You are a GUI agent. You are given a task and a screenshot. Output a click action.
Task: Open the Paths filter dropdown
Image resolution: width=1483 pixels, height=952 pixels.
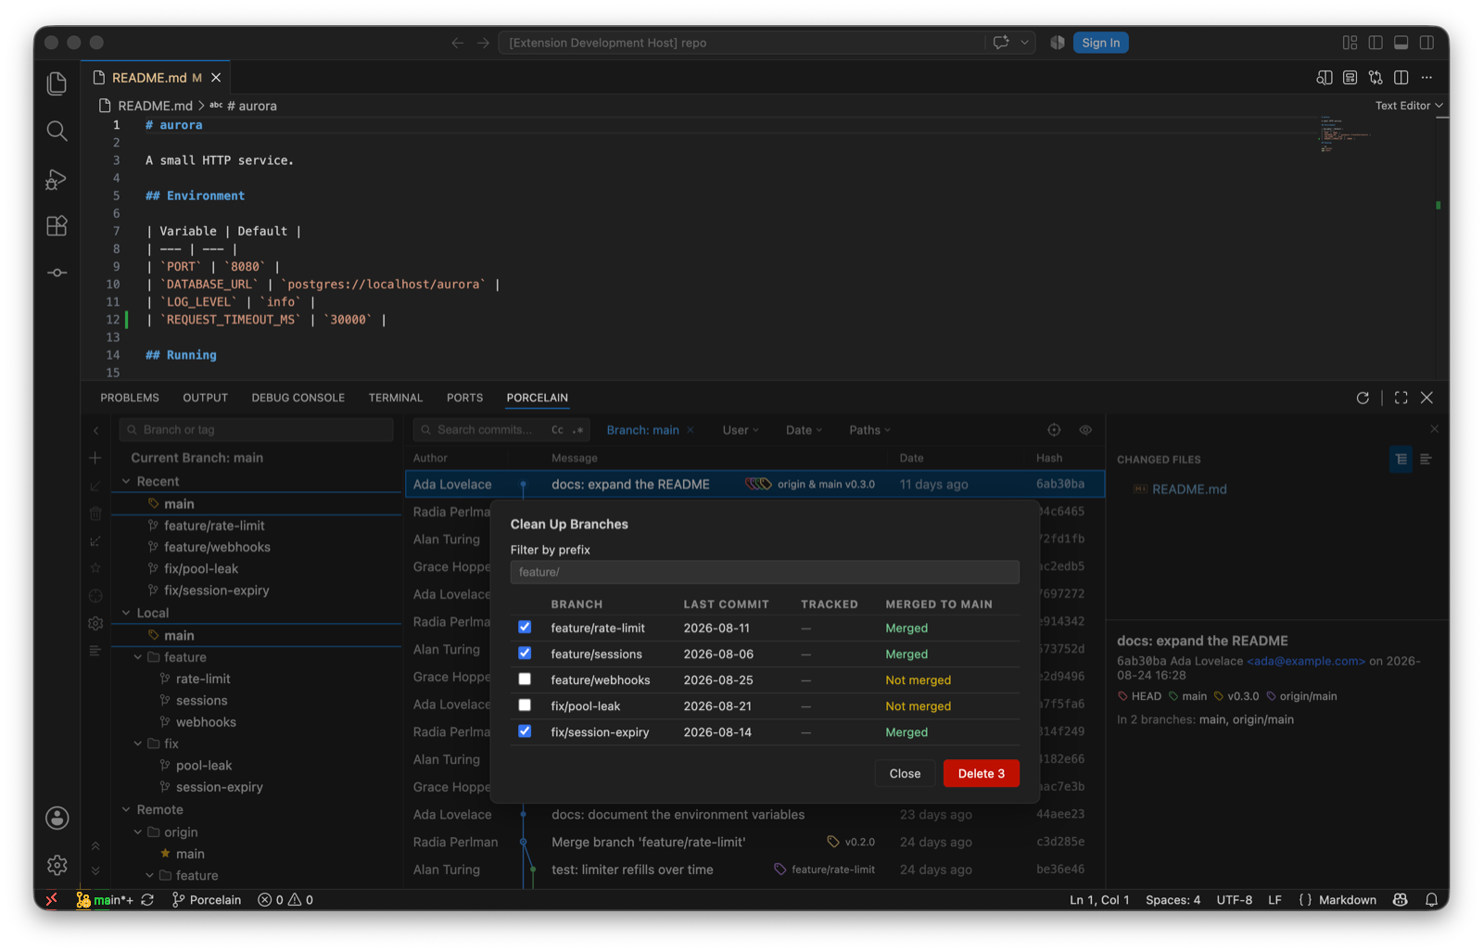[869, 430]
